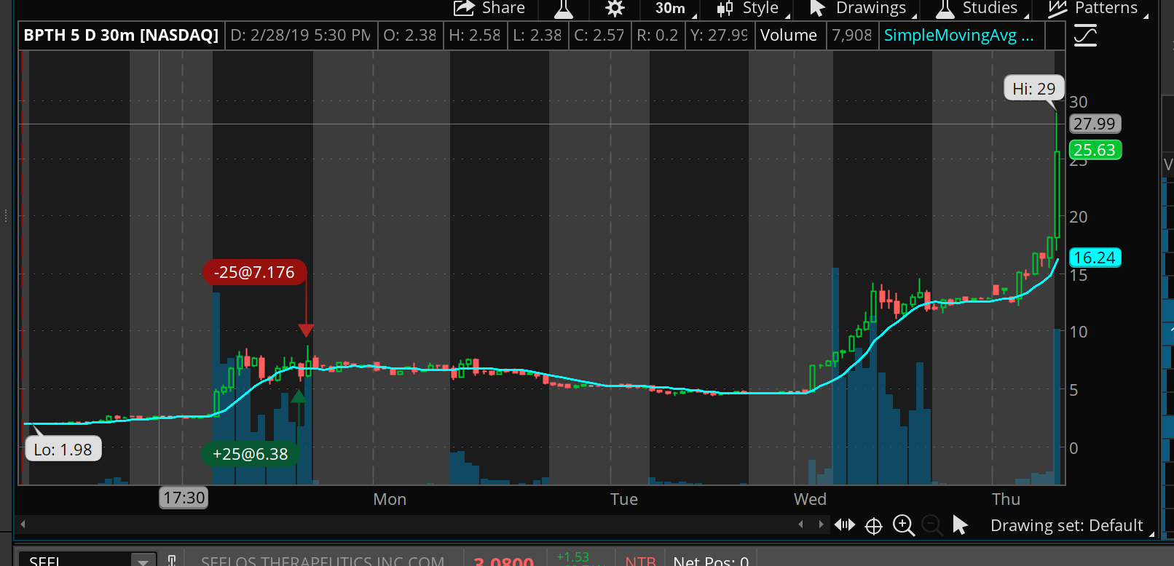Click the grey 27.99 cursor price label

(x=1095, y=124)
